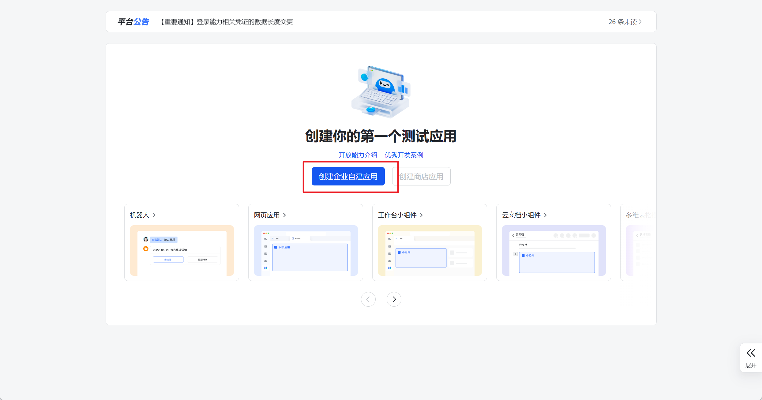Image resolution: width=762 pixels, height=400 pixels.
Task: Open the 网页应用 preview thumbnail
Action: click(306, 250)
